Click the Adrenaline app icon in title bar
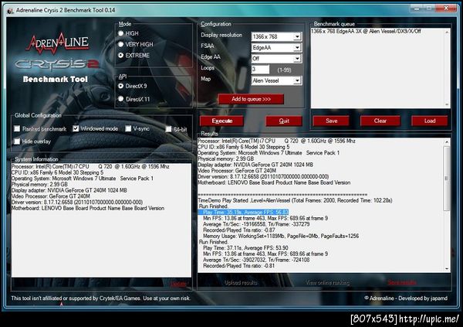Viewport: 463px width, 327px height. click(10, 10)
